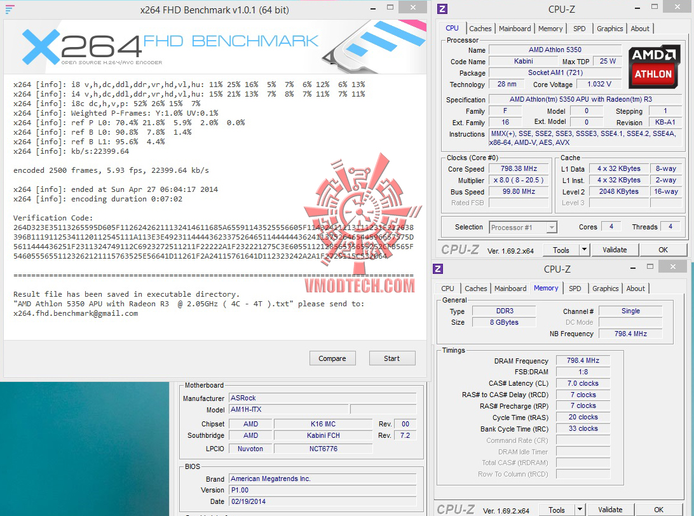The height and width of the screenshot is (516, 694).
Task: Click the x264.fhd.benchmark@gmail.com address text
Action: (75, 313)
